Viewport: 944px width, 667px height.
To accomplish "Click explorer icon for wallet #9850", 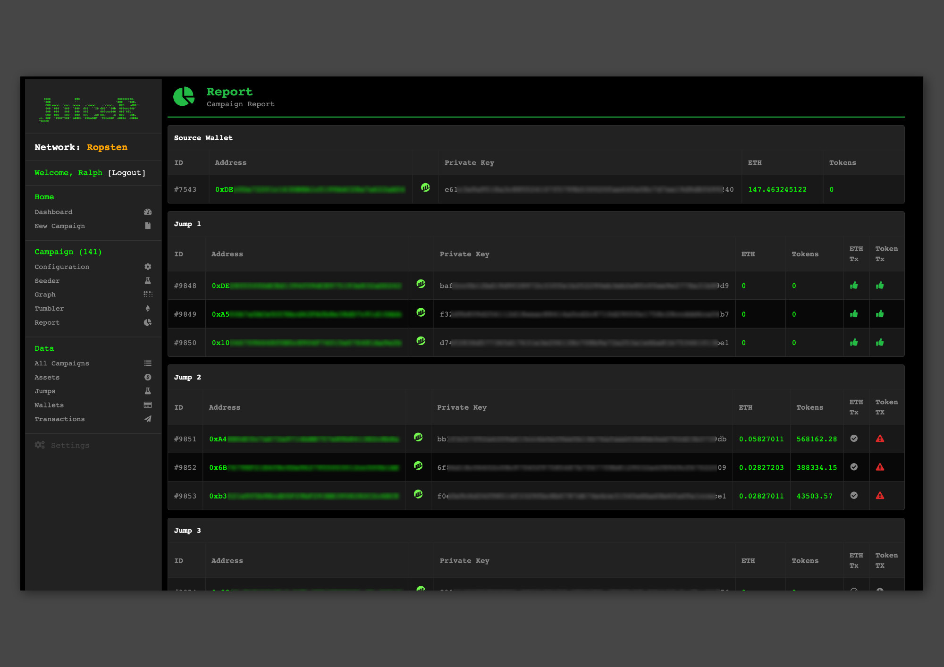I will (x=421, y=341).
